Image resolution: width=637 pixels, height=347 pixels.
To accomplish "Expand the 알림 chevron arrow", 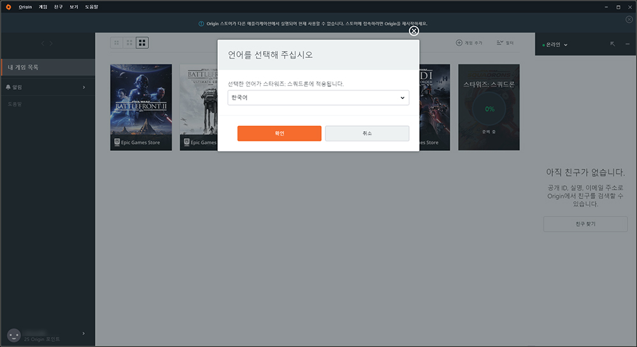I will click(x=84, y=87).
